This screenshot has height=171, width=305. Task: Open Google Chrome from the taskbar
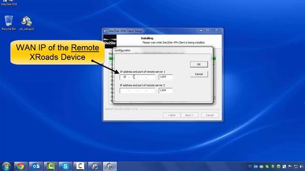point(20,166)
